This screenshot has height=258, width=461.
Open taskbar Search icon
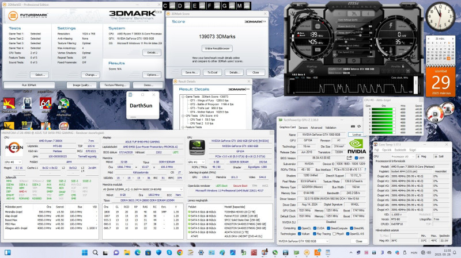coord(95,252)
